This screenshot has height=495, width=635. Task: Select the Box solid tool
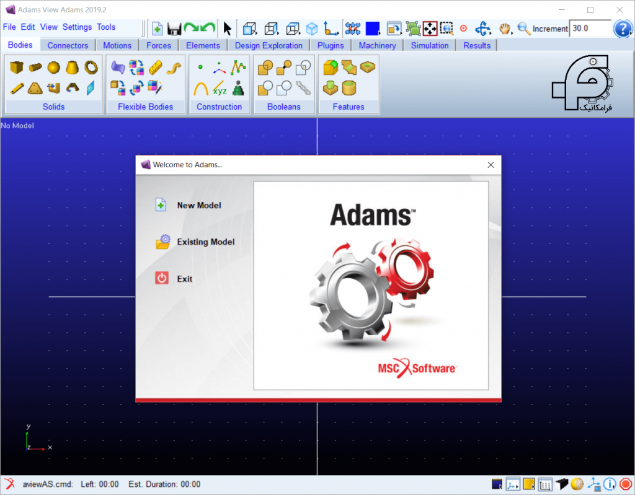pyautogui.click(x=17, y=67)
